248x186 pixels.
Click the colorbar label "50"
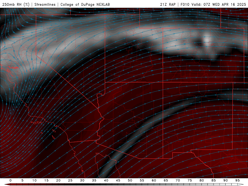(130, 180)
